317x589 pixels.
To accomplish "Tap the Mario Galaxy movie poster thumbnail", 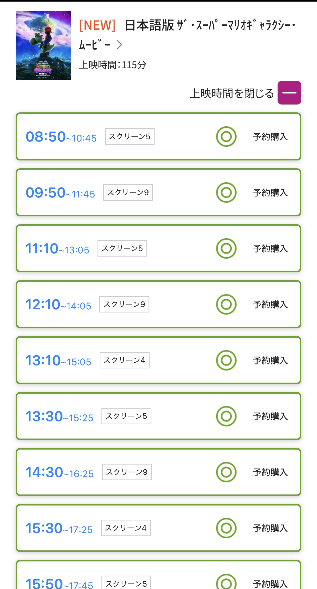I will click(x=43, y=45).
